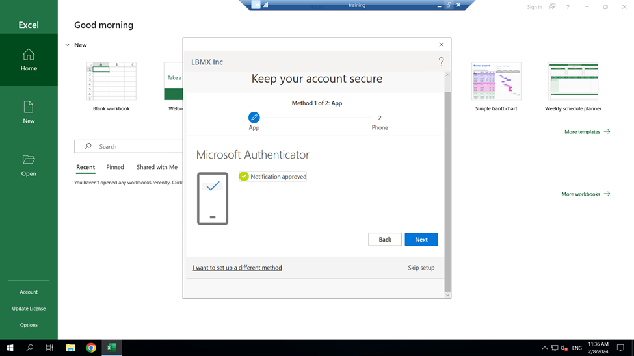Click the help question mark in dialog

[x=441, y=62]
